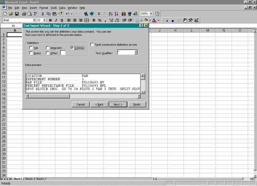
Task: Click the Sort Descending icon
Action: (x=116, y=14)
